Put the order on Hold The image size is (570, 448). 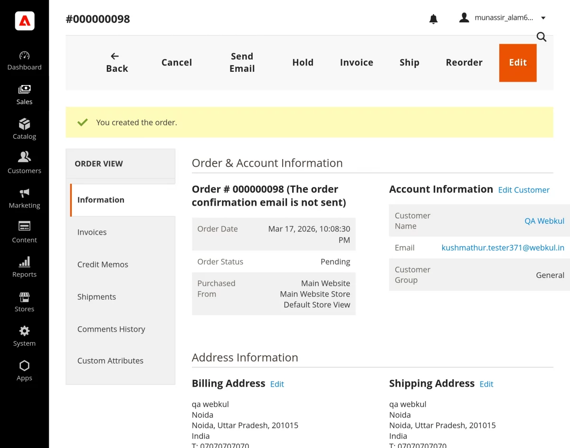pos(303,62)
